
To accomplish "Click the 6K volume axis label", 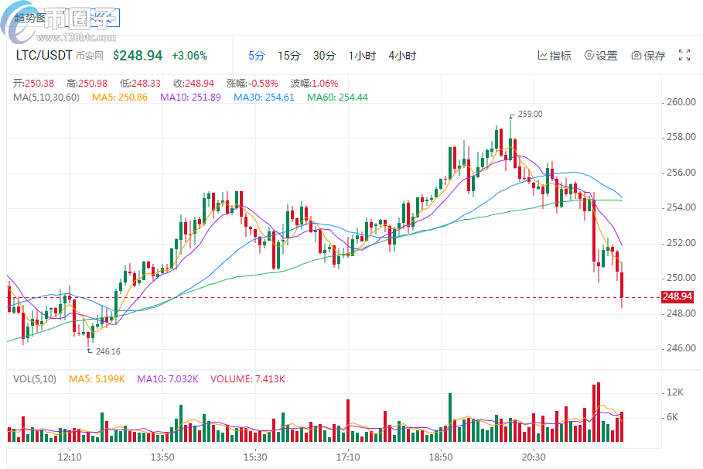I will coord(673,417).
